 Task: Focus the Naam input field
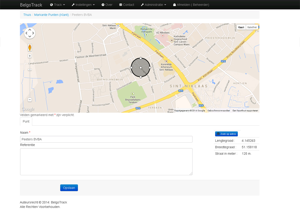click(x=106, y=139)
